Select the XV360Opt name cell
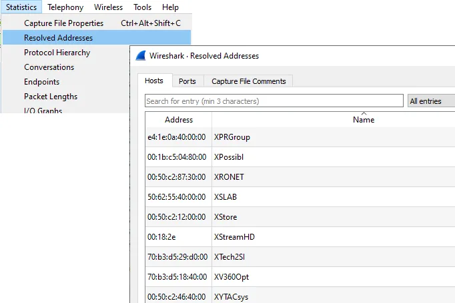455x303 pixels. tap(334, 277)
